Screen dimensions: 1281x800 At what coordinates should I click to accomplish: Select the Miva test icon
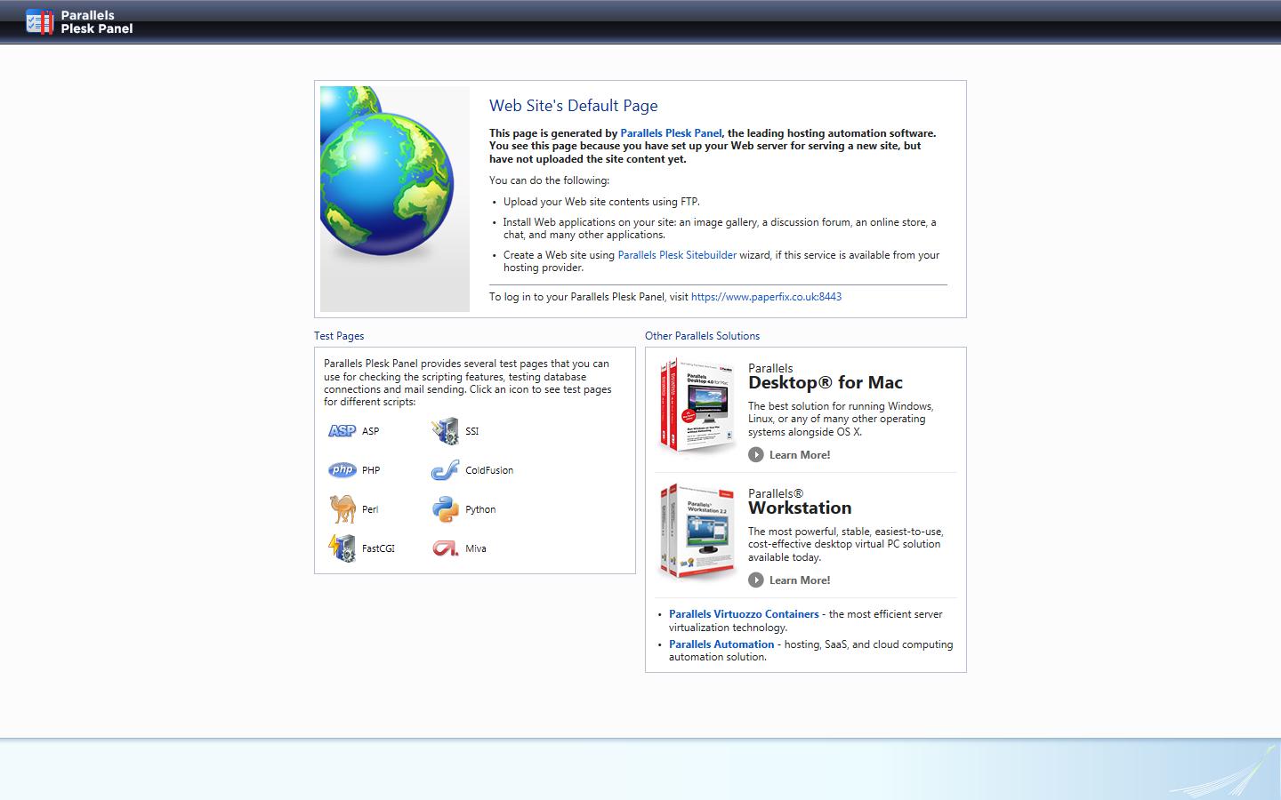445,548
